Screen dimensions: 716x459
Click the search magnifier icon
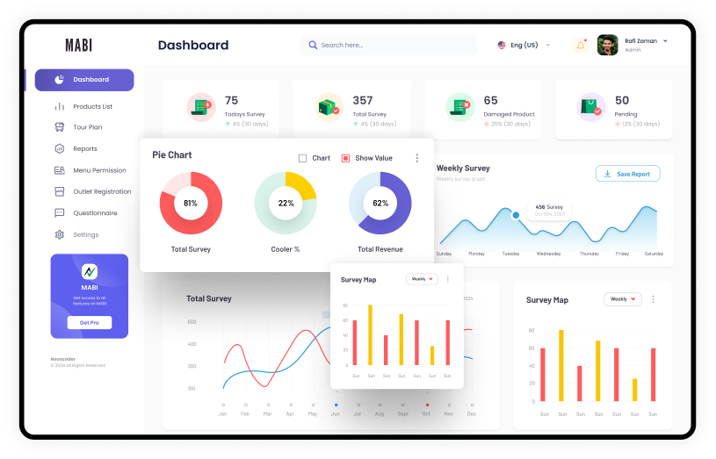coord(313,45)
